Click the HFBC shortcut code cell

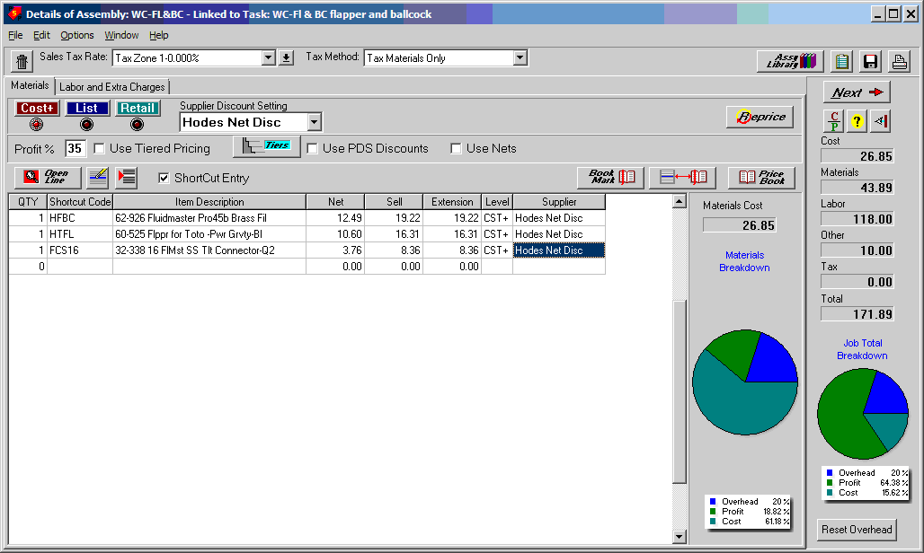coord(80,217)
